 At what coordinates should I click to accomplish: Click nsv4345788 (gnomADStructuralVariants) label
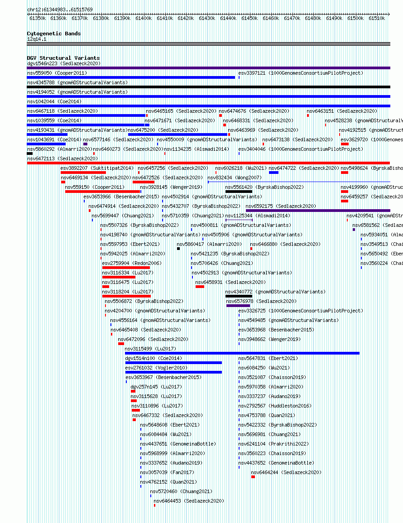pos(77,82)
